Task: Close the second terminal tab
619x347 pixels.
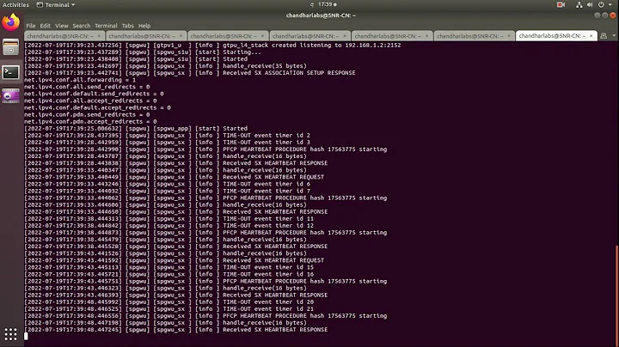Action: [x=181, y=36]
